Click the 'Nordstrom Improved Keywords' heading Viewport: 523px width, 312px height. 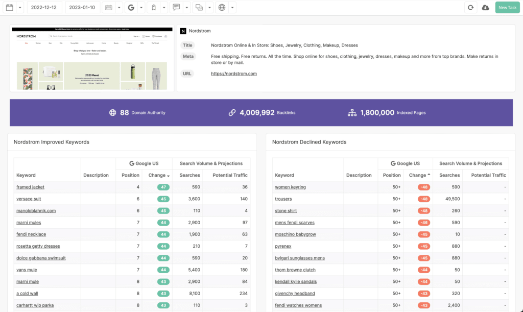point(52,142)
